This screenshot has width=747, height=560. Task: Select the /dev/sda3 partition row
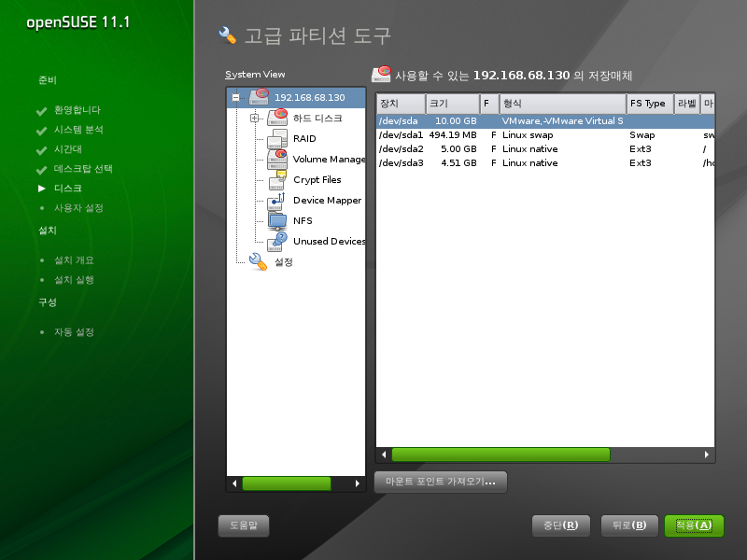(545, 162)
